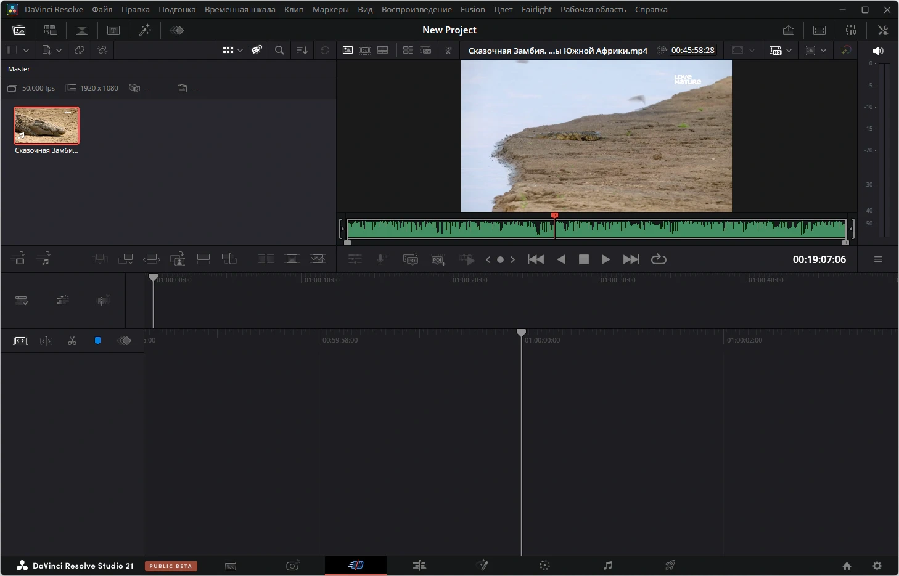Open the Deliver page rocket icon
899x576 pixels.
click(x=670, y=566)
